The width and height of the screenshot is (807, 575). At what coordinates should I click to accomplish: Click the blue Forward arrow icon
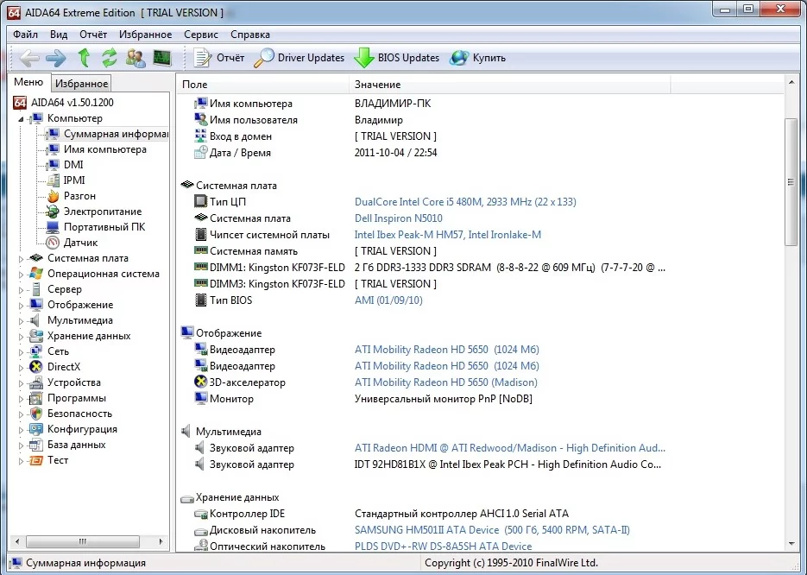(x=55, y=58)
